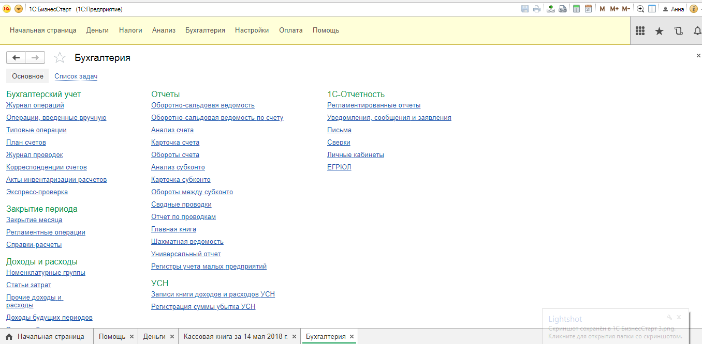The height and width of the screenshot is (344, 702).
Task: Switch to Кассовая книга за 14 мая 2018 tab
Action: coord(236,336)
